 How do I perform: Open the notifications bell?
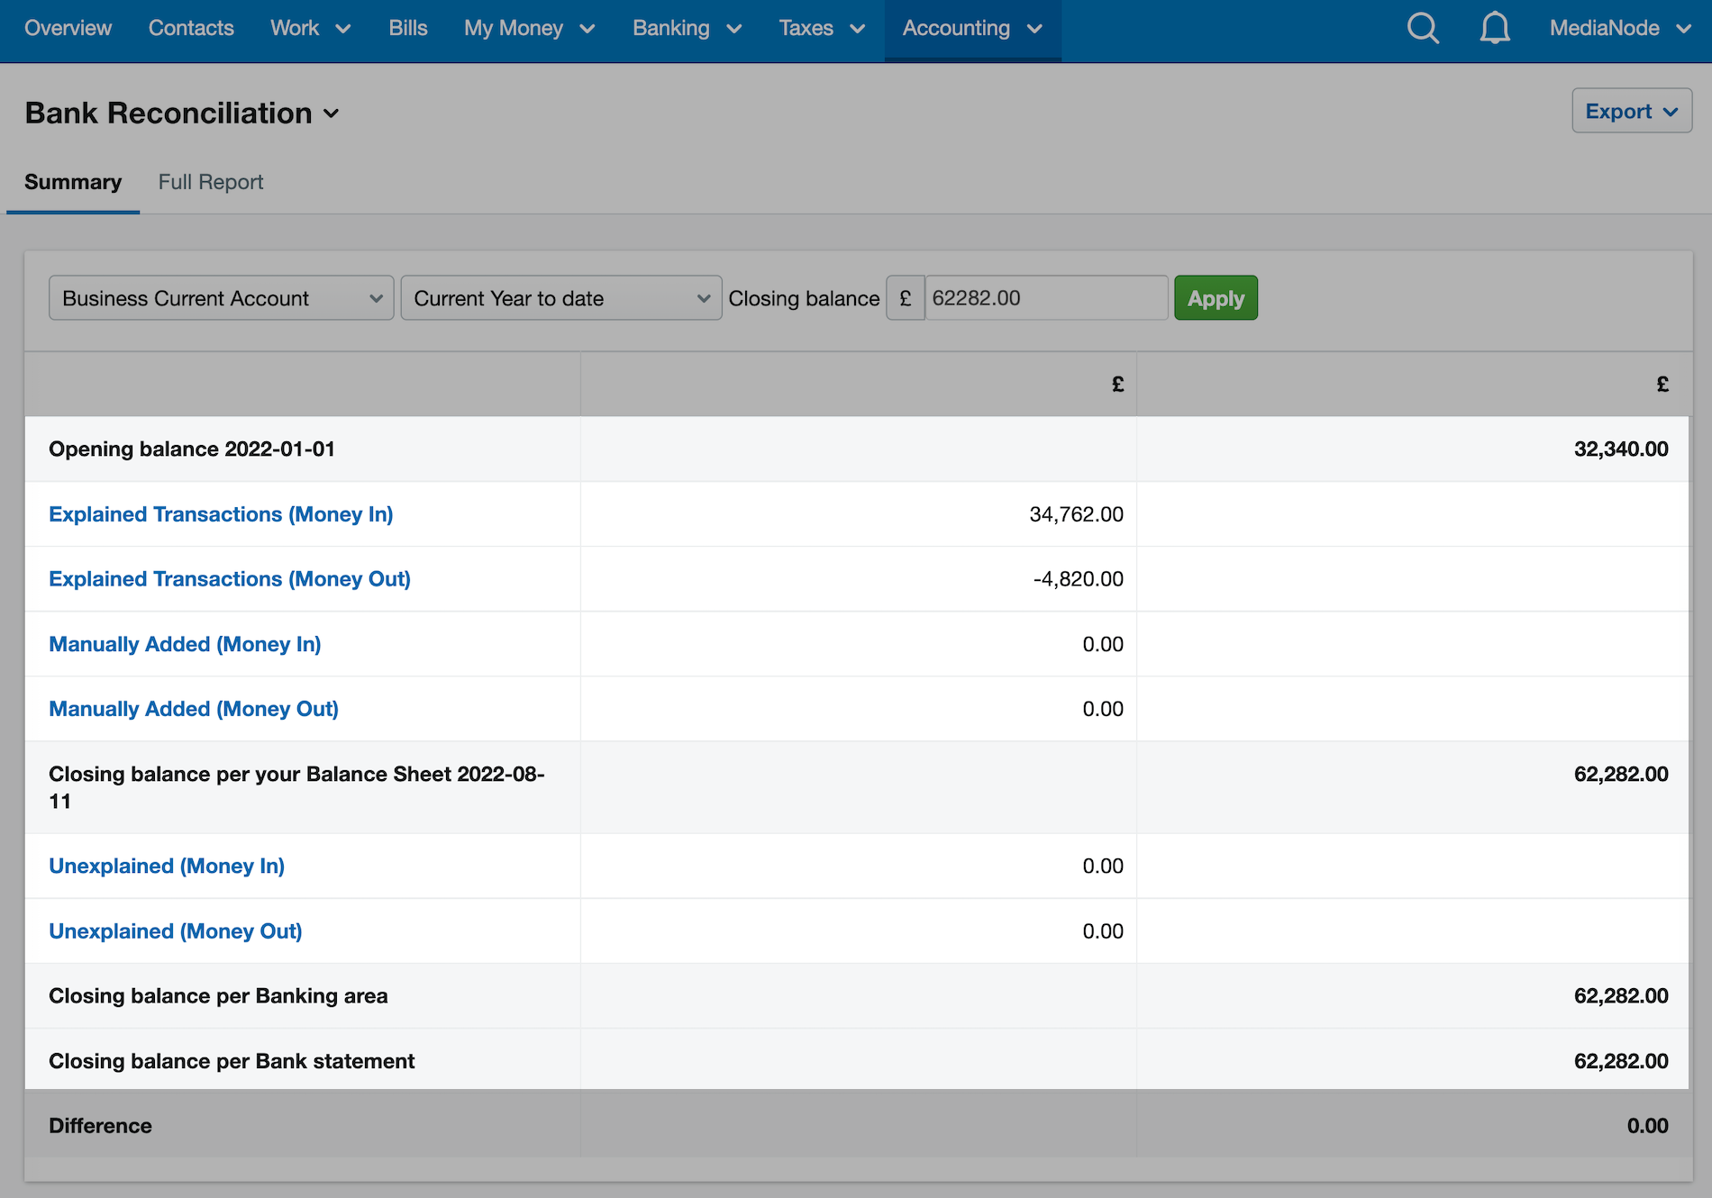[1495, 28]
